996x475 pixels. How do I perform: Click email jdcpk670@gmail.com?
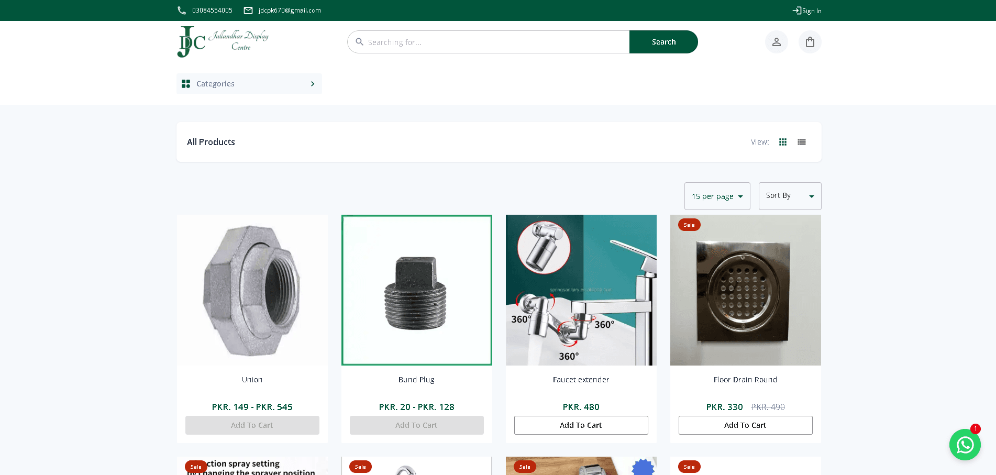click(x=290, y=10)
